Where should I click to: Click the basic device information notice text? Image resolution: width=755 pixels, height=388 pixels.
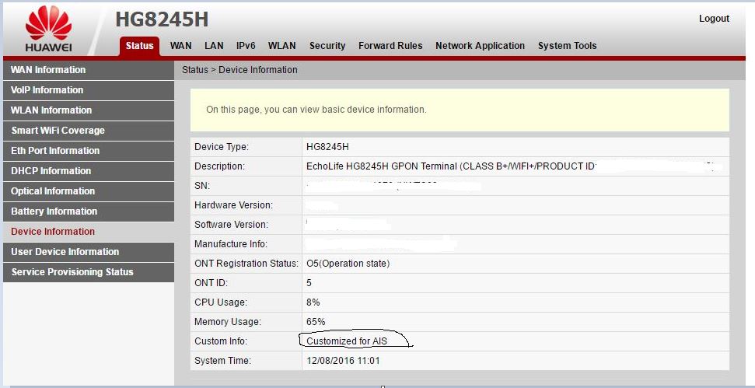pos(316,110)
